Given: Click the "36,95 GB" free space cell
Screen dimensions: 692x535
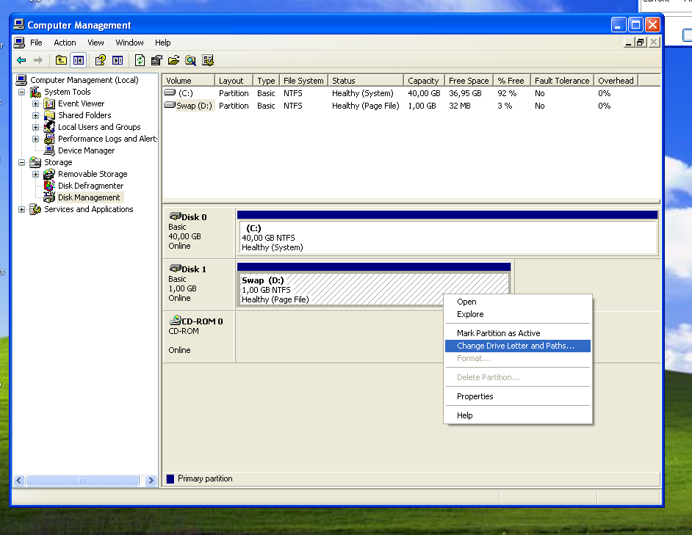Looking at the screenshot, I should tap(465, 93).
